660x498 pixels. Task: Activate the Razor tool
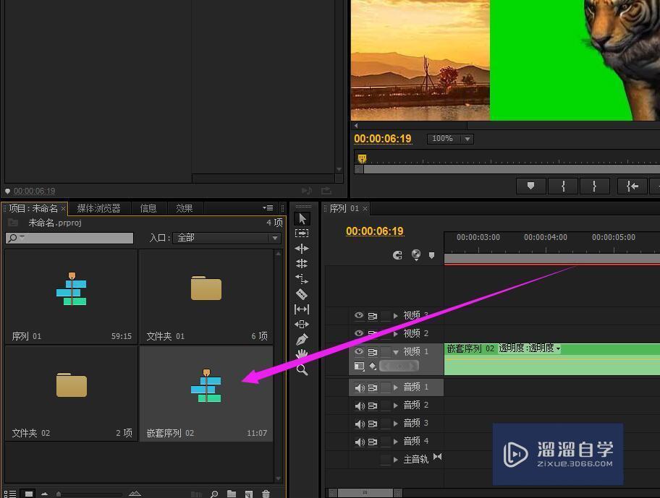pyautogui.click(x=302, y=293)
